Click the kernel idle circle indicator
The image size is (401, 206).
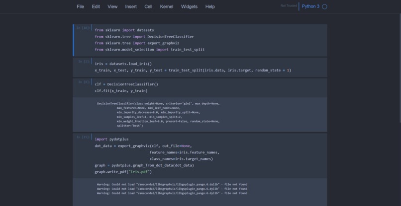[x=324, y=6]
